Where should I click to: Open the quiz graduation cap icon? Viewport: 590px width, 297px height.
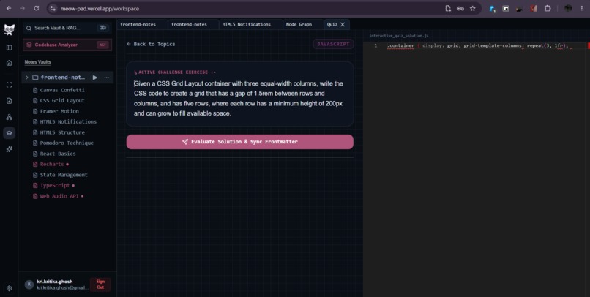pyautogui.click(x=10, y=133)
